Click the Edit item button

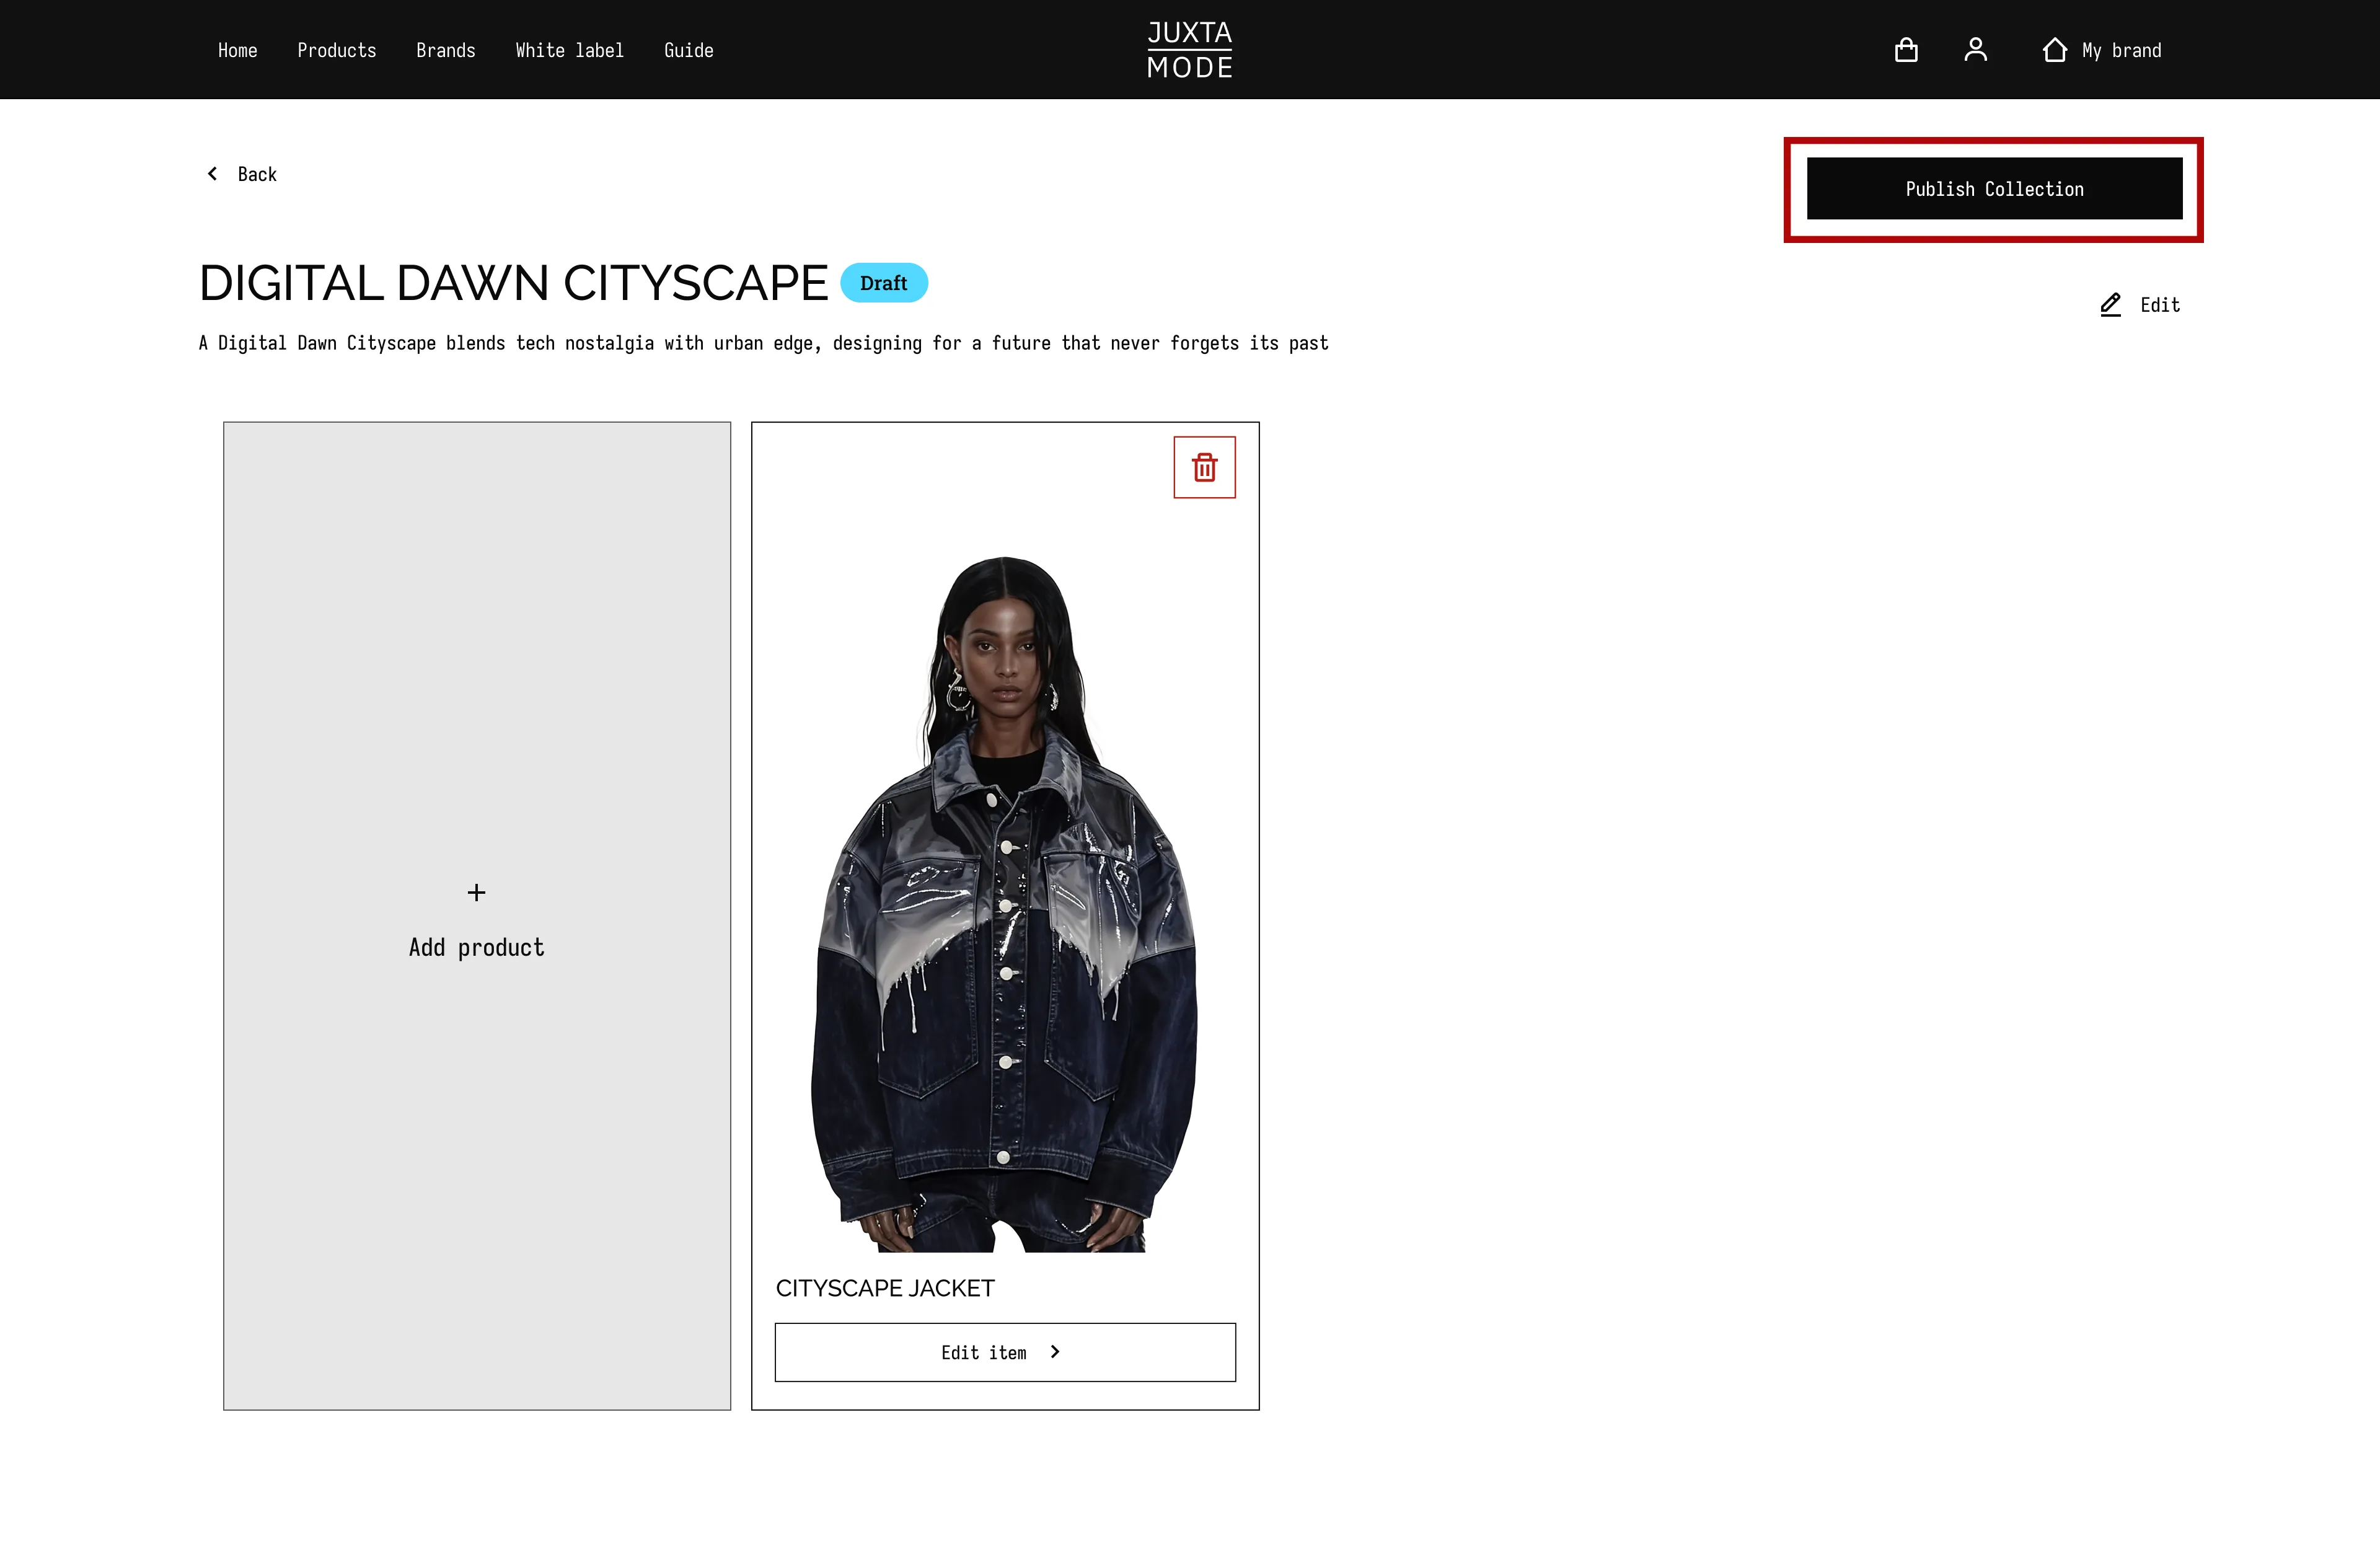coord(1005,1352)
